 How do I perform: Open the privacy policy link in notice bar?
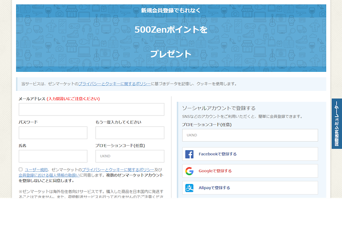(114, 84)
